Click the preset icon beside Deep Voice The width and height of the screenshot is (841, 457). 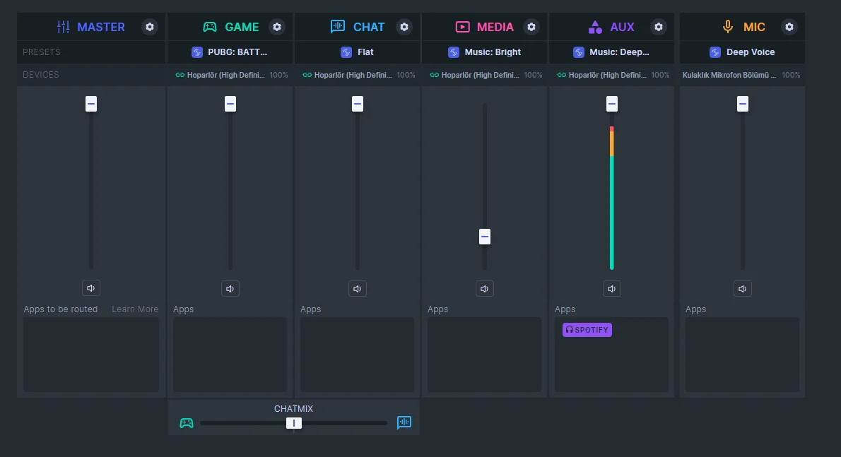pyautogui.click(x=715, y=52)
